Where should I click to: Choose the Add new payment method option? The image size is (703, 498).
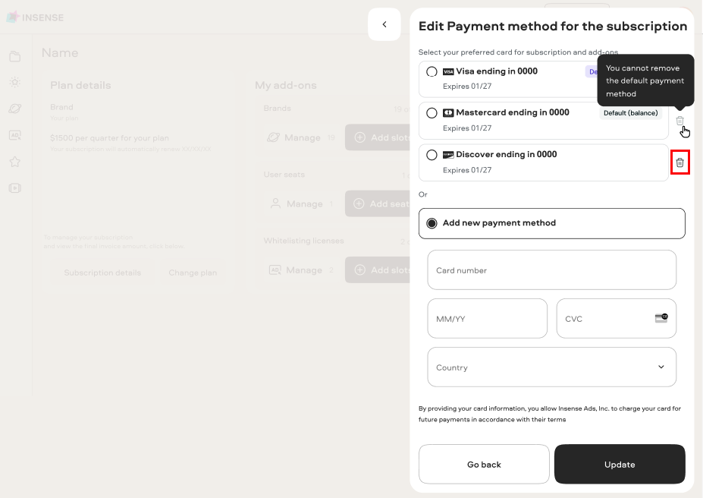(551, 223)
